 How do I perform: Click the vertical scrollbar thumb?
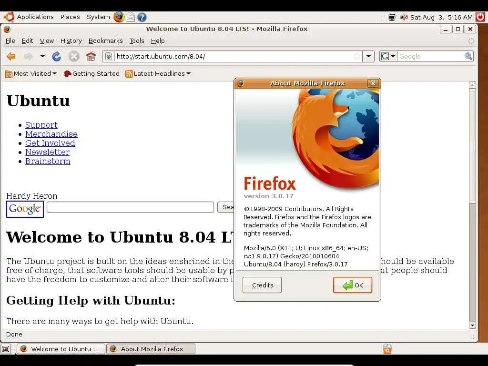coord(472,146)
